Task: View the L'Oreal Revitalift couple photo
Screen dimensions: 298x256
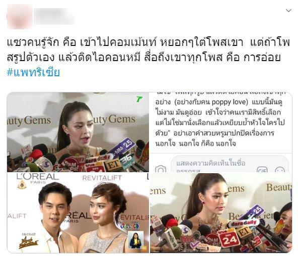Action: click(78, 213)
